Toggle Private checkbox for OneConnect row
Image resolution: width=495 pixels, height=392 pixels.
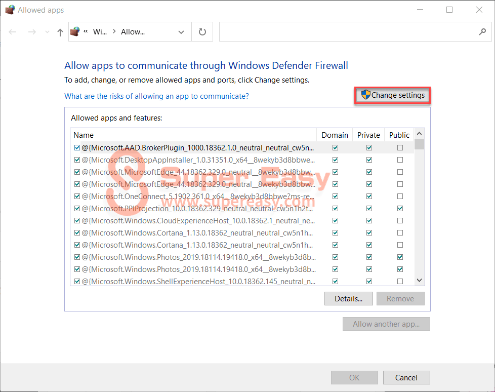point(369,196)
